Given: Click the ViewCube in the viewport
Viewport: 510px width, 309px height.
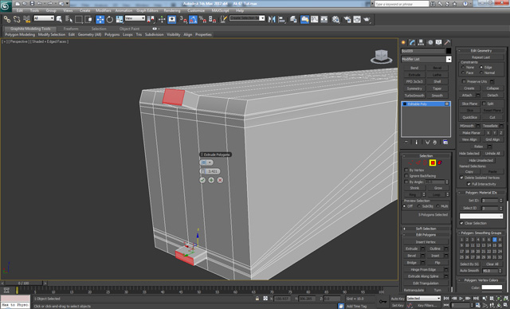Looking at the screenshot, I should tap(381, 57).
